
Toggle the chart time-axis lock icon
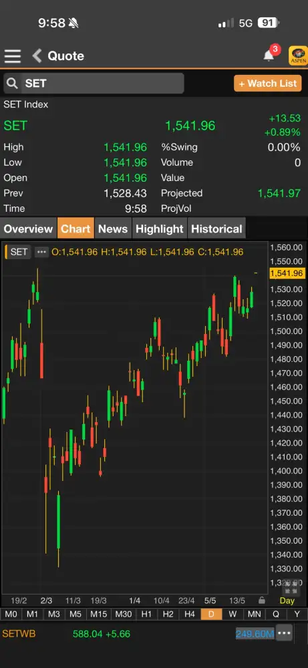262,601
